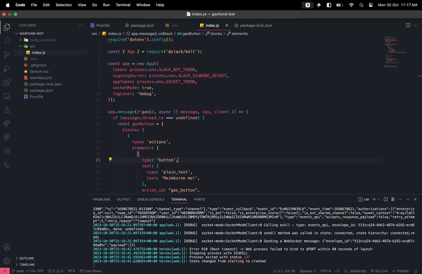The image size is (422, 274).
Task: Expand the node_modules folder
Action: click(42, 40)
